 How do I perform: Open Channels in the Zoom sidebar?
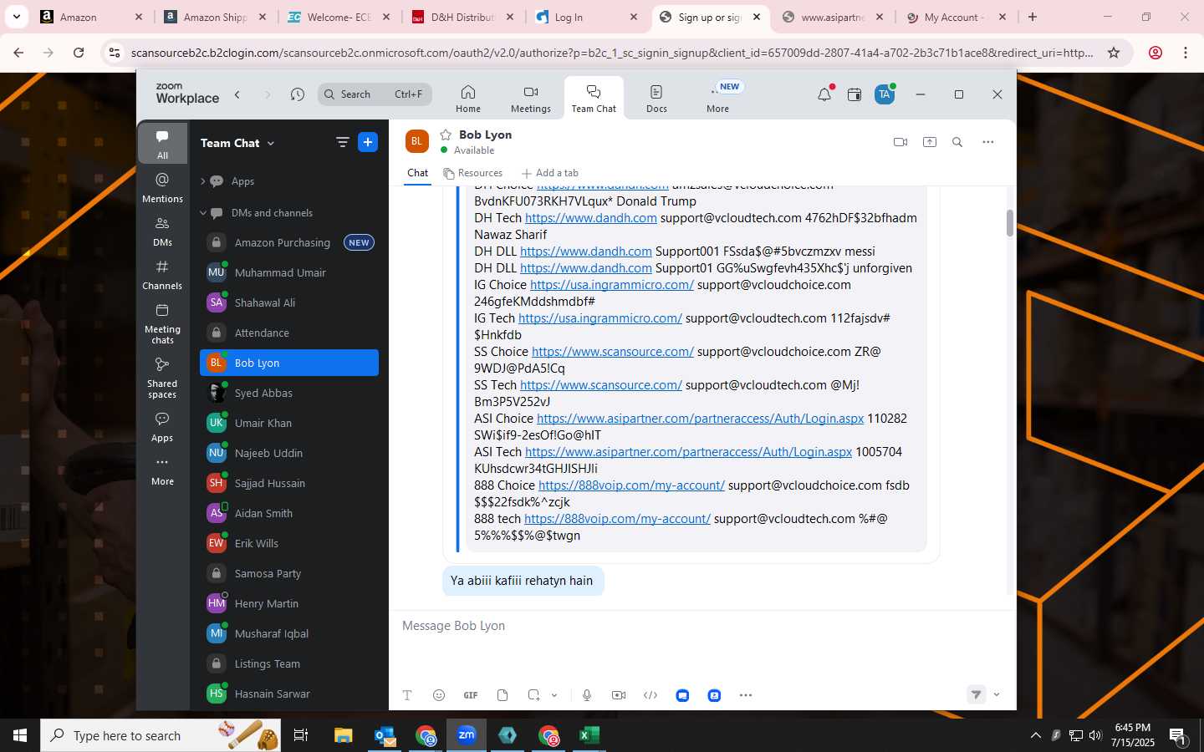click(162, 275)
